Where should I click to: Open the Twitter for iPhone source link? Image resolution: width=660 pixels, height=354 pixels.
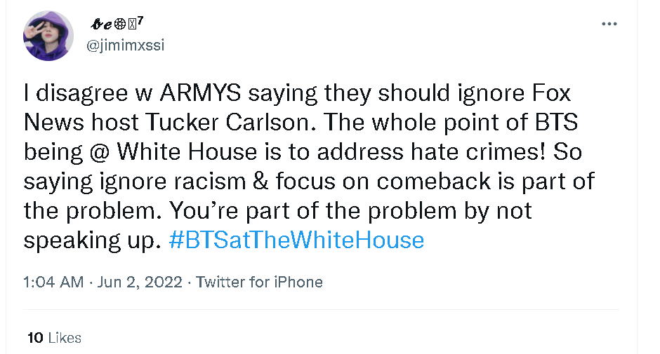tap(259, 282)
